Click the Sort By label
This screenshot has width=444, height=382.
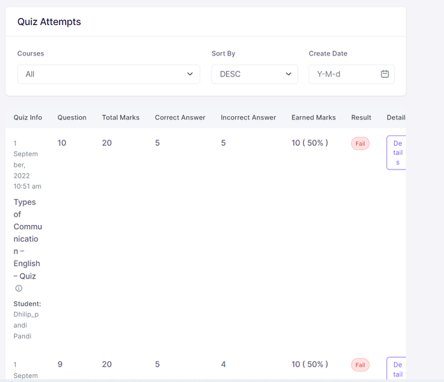(x=223, y=53)
